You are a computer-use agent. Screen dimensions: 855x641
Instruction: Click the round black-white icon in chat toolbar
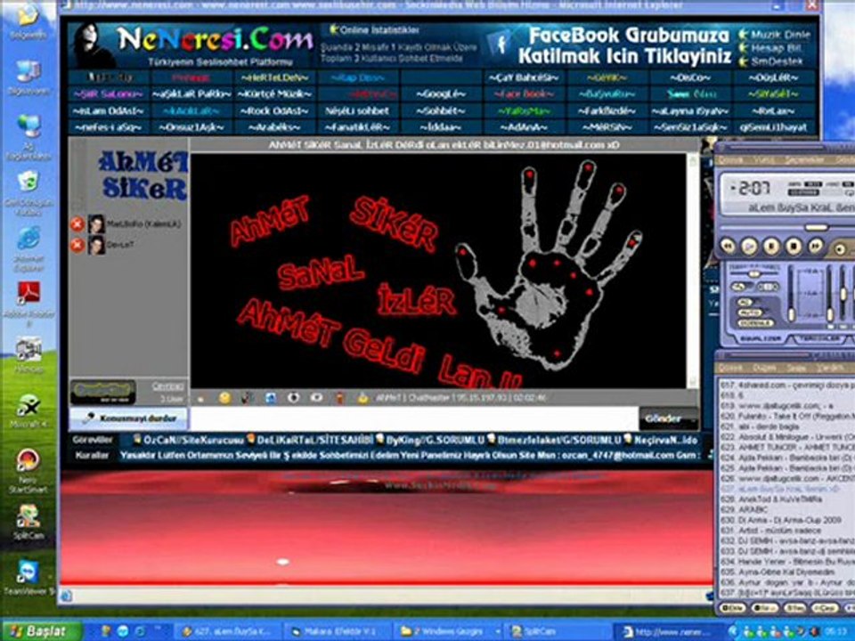pyautogui.click(x=293, y=398)
